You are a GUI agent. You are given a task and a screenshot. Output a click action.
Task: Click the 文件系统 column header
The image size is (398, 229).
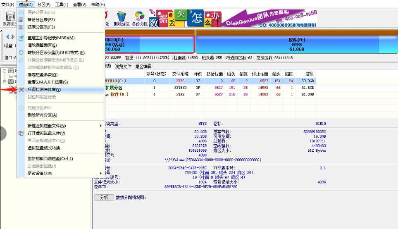pos(181,74)
